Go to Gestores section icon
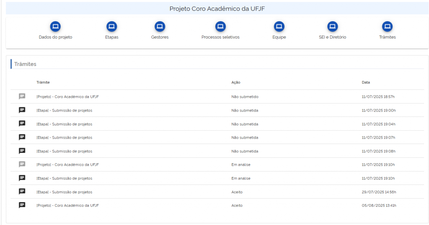The width and height of the screenshot is (429, 225). (x=160, y=27)
